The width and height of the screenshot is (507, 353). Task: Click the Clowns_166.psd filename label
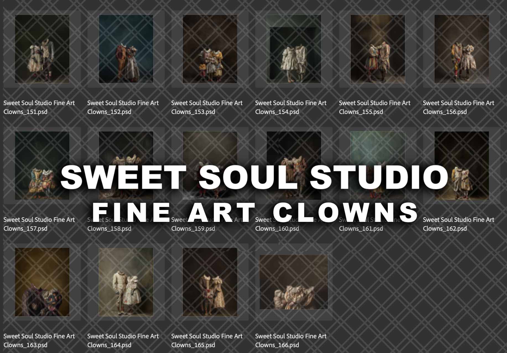(x=291, y=341)
